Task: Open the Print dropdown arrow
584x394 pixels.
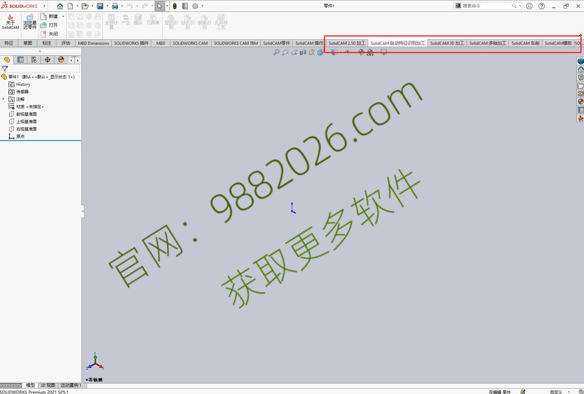Action: point(122,6)
